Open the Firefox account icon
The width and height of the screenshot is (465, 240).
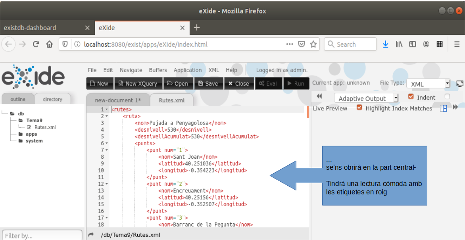[426, 44]
